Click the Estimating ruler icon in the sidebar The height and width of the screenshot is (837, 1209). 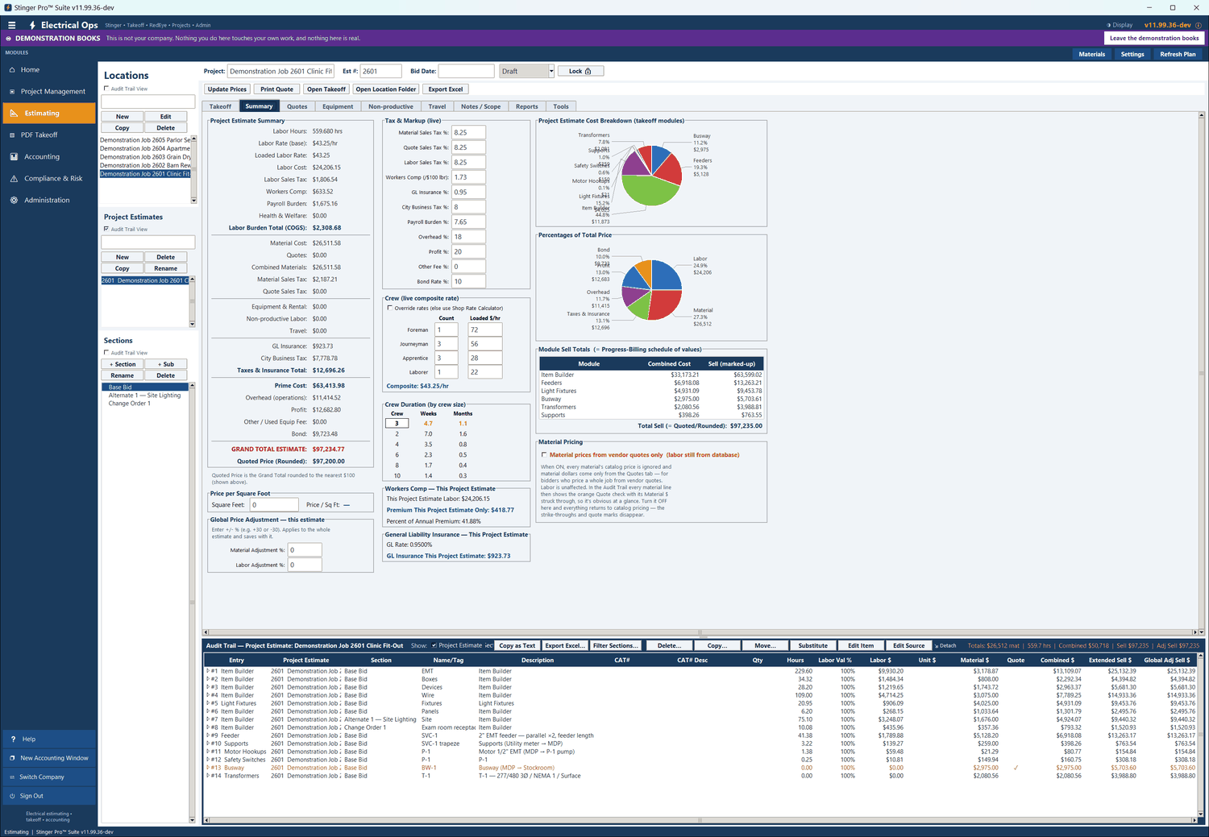click(14, 114)
